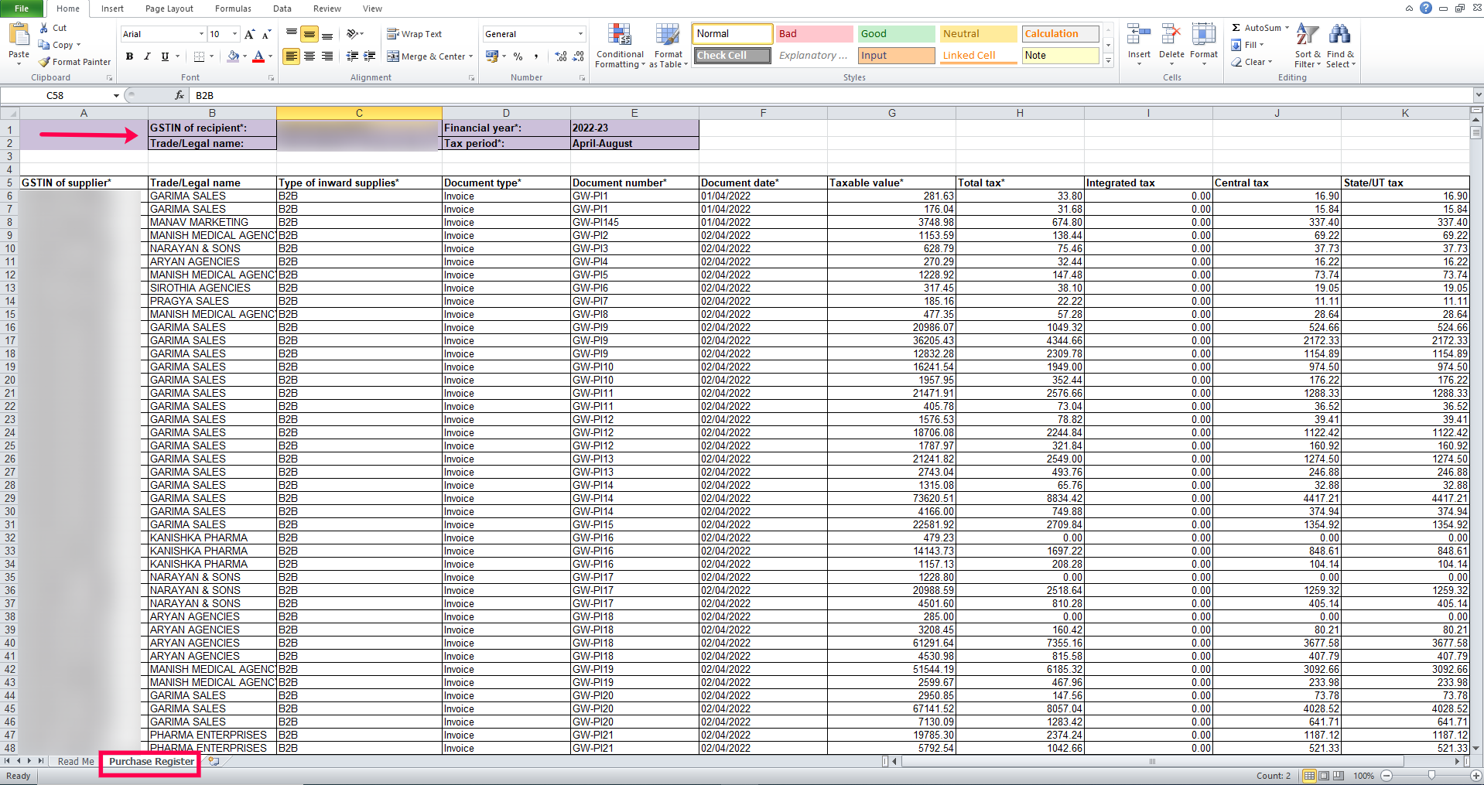The height and width of the screenshot is (785, 1484).
Task: Click the Insert cells icon
Action: 1139,36
